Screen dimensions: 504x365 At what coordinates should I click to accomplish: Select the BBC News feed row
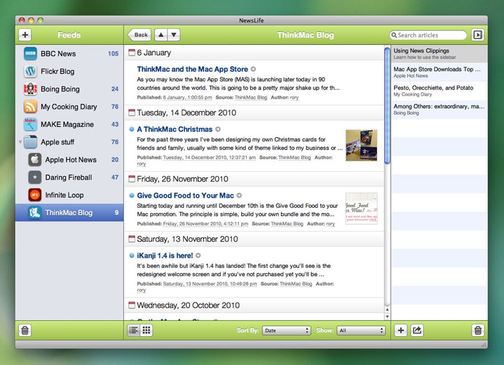pyautogui.click(x=70, y=53)
